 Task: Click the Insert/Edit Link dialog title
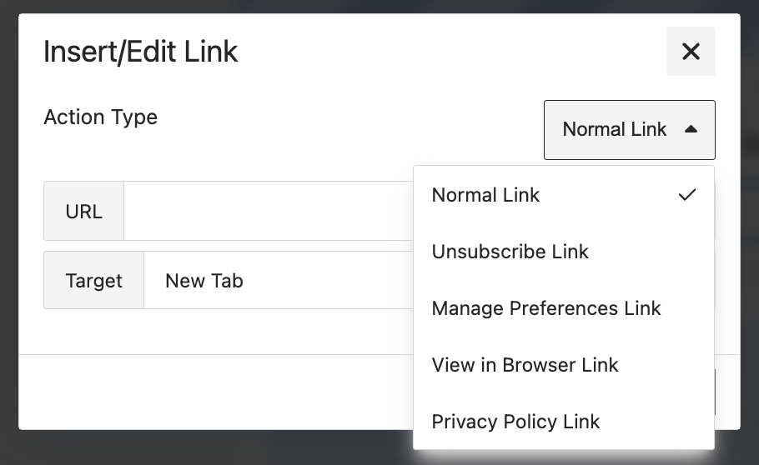point(140,52)
